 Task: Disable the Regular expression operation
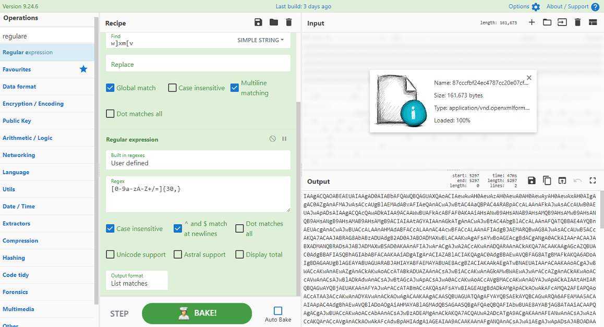272,139
